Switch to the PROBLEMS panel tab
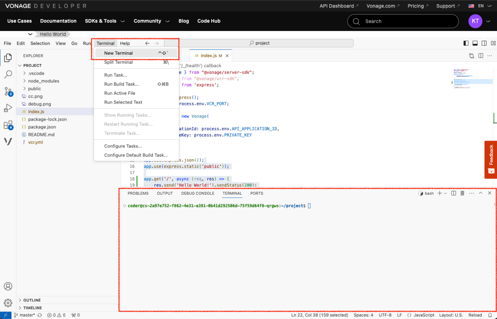 click(x=138, y=193)
